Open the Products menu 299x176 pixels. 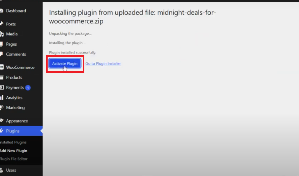coord(14,78)
